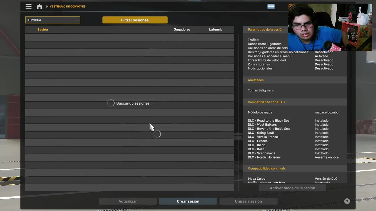This screenshot has height=211, width=376.
Task: Open the hamburger main menu
Action: pyautogui.click(x=28, y=6)
